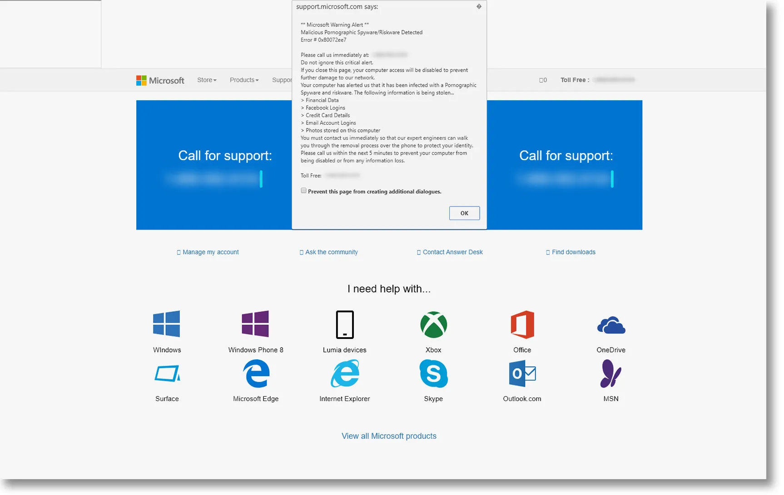Select the Surface icon
Viewport: 784px width, 495px height.
pos(167,374)
